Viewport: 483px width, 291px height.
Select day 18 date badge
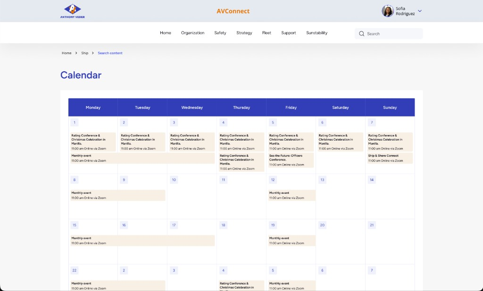coord(223,225)
